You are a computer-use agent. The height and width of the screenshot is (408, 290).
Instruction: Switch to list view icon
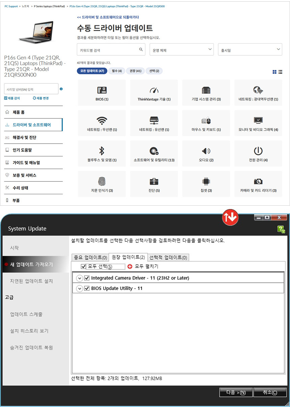pyautogui.click(x=280, y=72)
